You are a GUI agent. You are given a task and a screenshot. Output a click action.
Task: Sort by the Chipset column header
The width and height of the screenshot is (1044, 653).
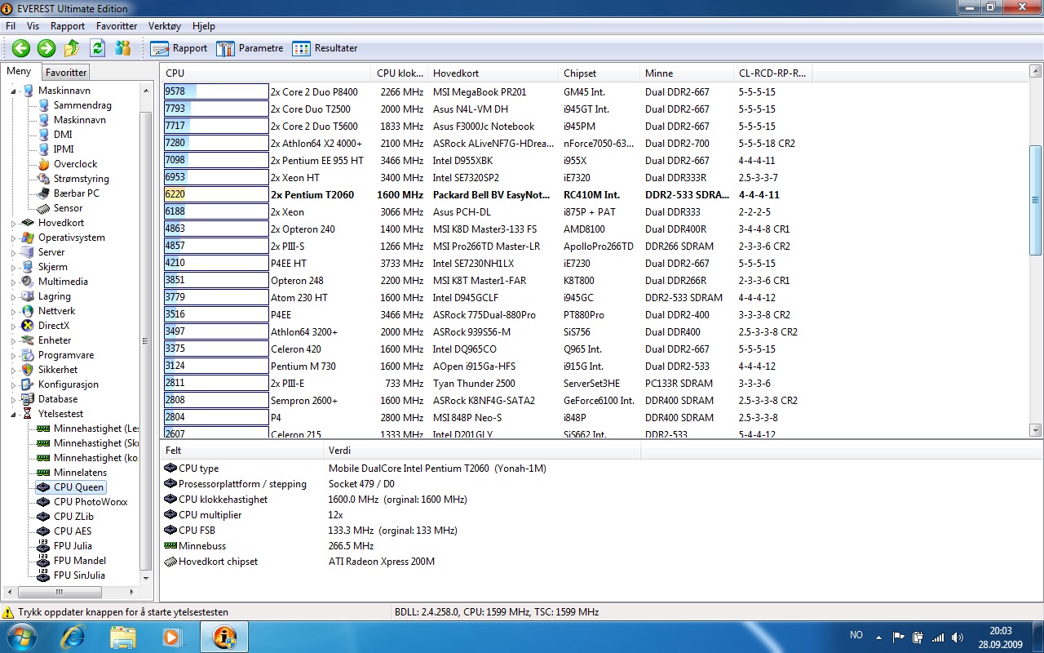pos(598,73)
